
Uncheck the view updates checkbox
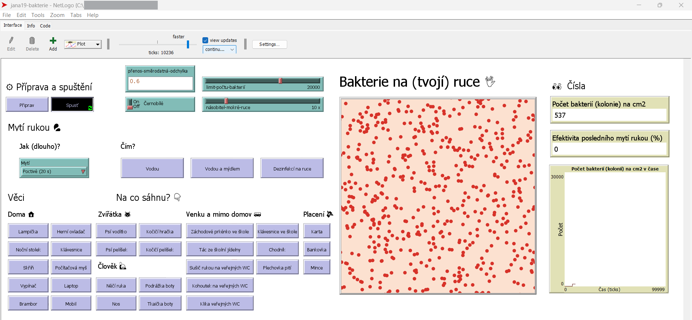pyautogui.click(x=205, y=40)
